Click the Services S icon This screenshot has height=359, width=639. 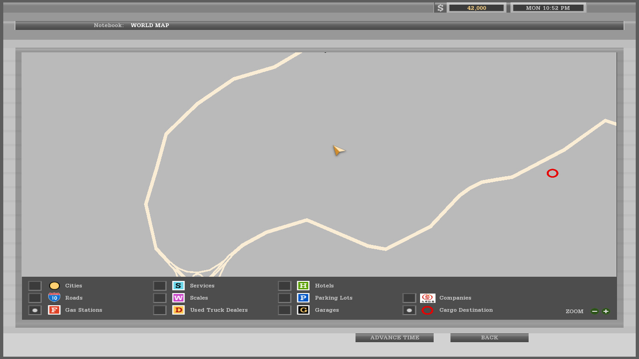click(178, 286)
